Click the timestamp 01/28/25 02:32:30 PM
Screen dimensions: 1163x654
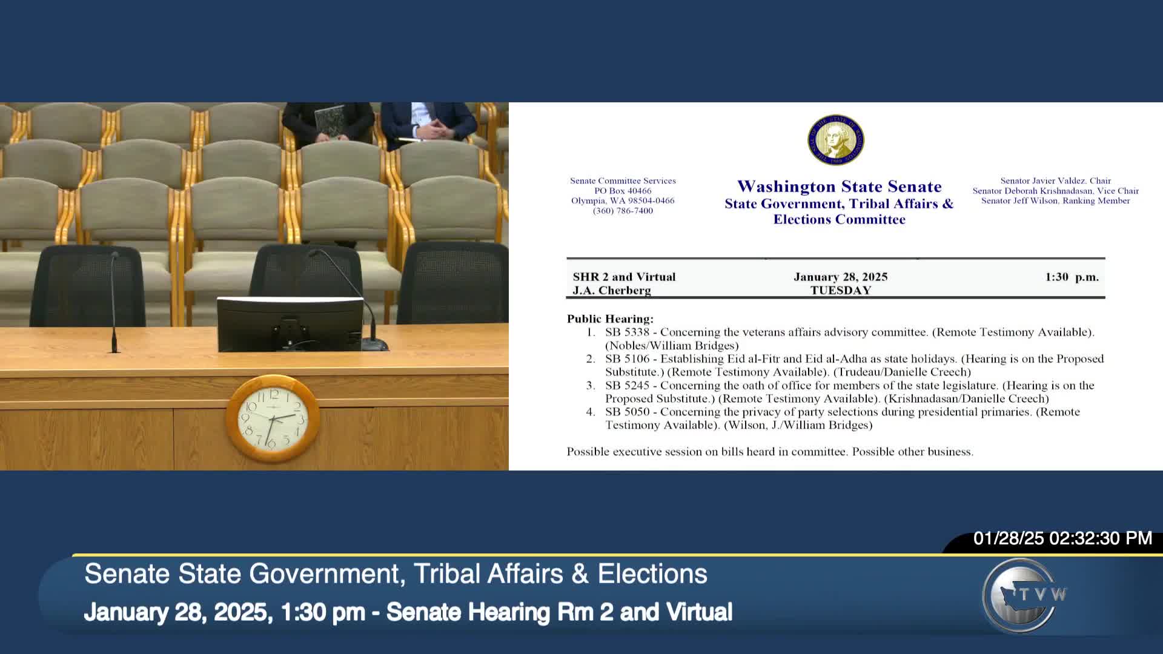[x=1062, y=538]
